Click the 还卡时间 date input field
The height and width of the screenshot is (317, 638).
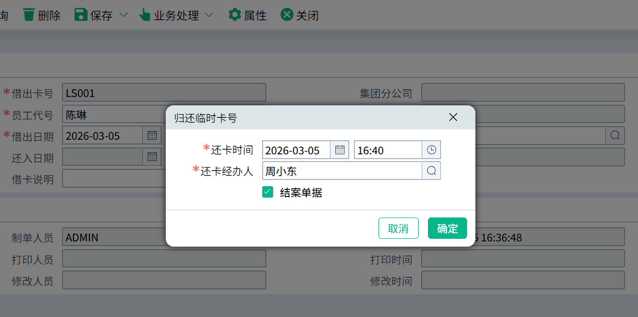296,150
